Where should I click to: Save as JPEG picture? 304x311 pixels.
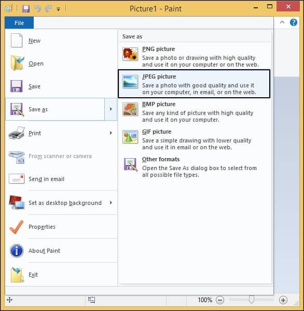[x=194, y=84]
